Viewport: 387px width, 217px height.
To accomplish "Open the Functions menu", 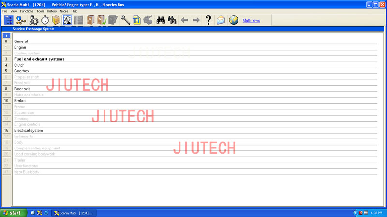I will 27,11.
